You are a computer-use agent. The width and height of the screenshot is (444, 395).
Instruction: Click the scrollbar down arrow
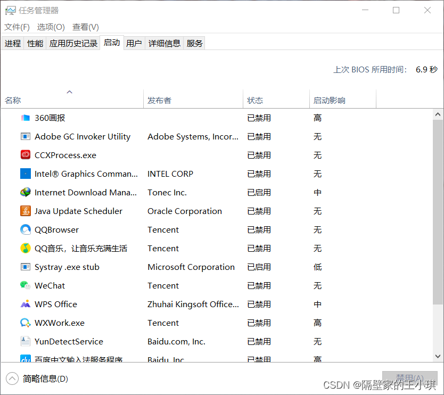click(x=438, y=356)
